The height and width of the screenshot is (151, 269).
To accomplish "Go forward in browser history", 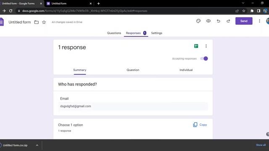I will (4, 11).
